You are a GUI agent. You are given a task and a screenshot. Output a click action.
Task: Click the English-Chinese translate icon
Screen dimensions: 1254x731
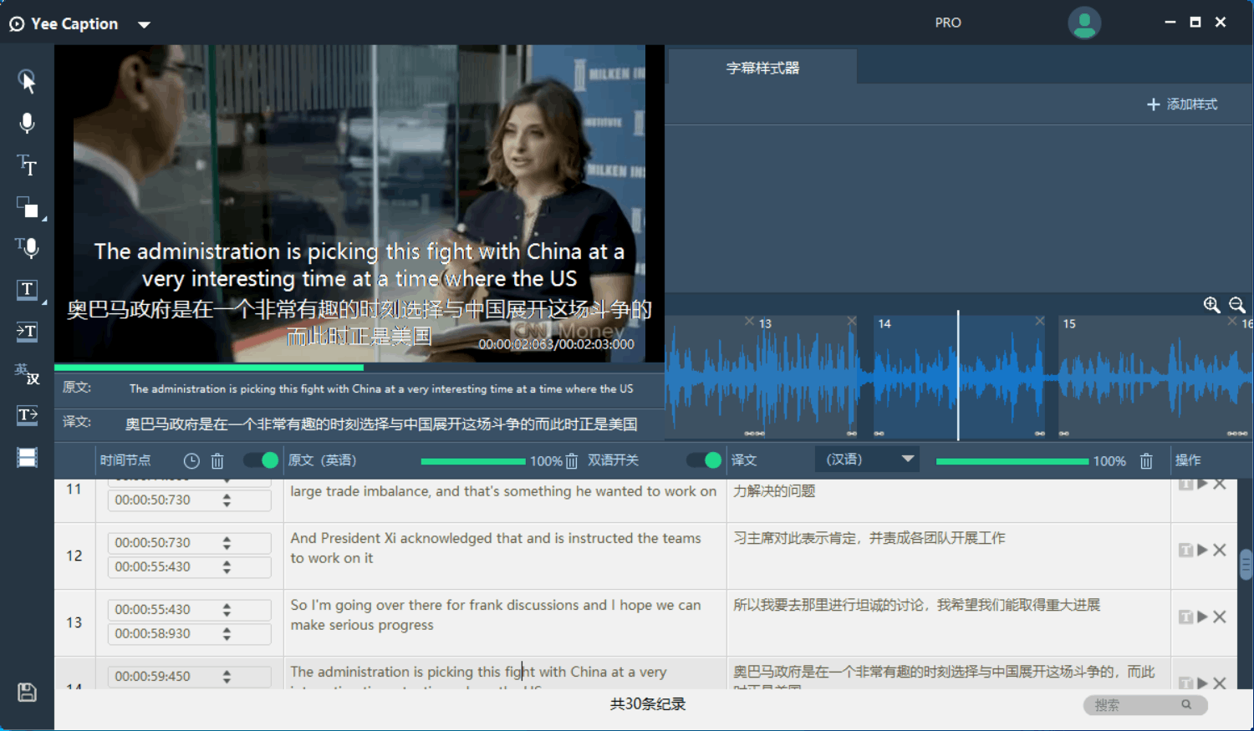click(28, 373)
